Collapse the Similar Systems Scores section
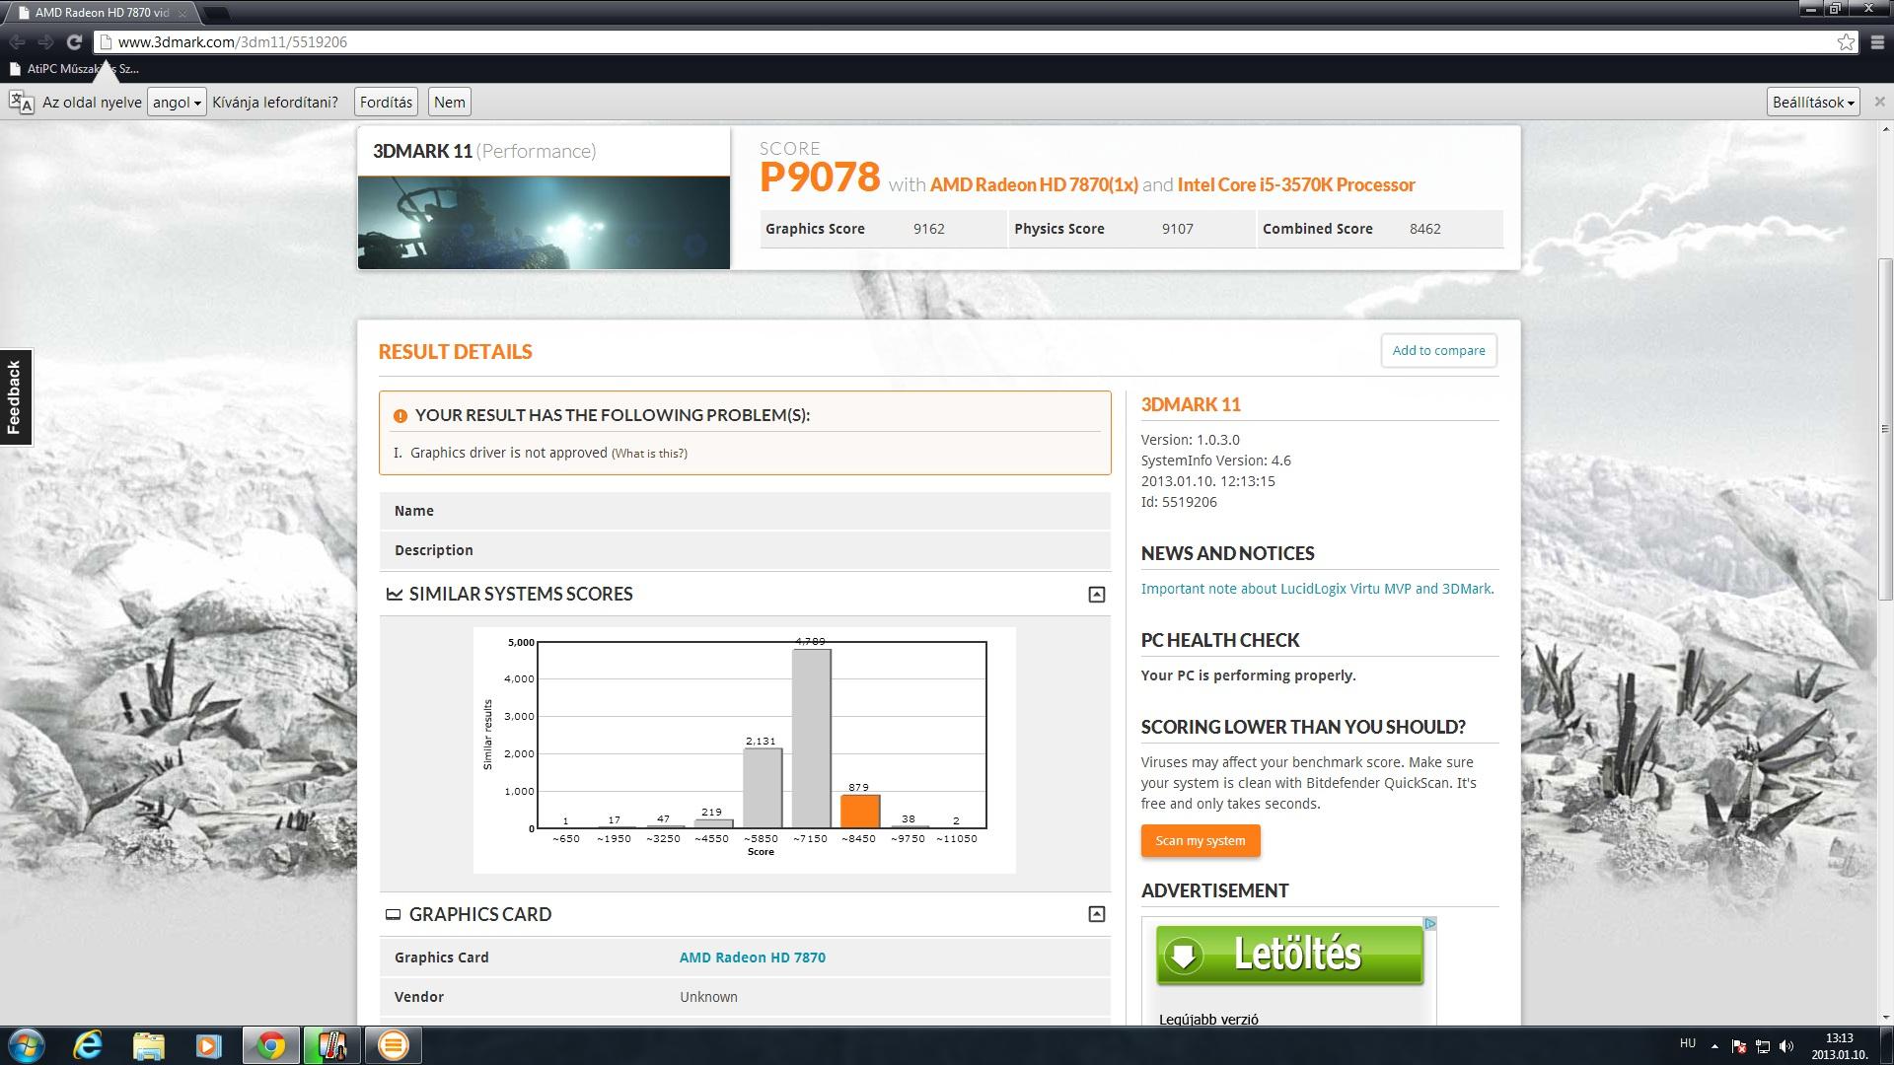This screenshot has height=1065, width=1894. (1096, 594)
